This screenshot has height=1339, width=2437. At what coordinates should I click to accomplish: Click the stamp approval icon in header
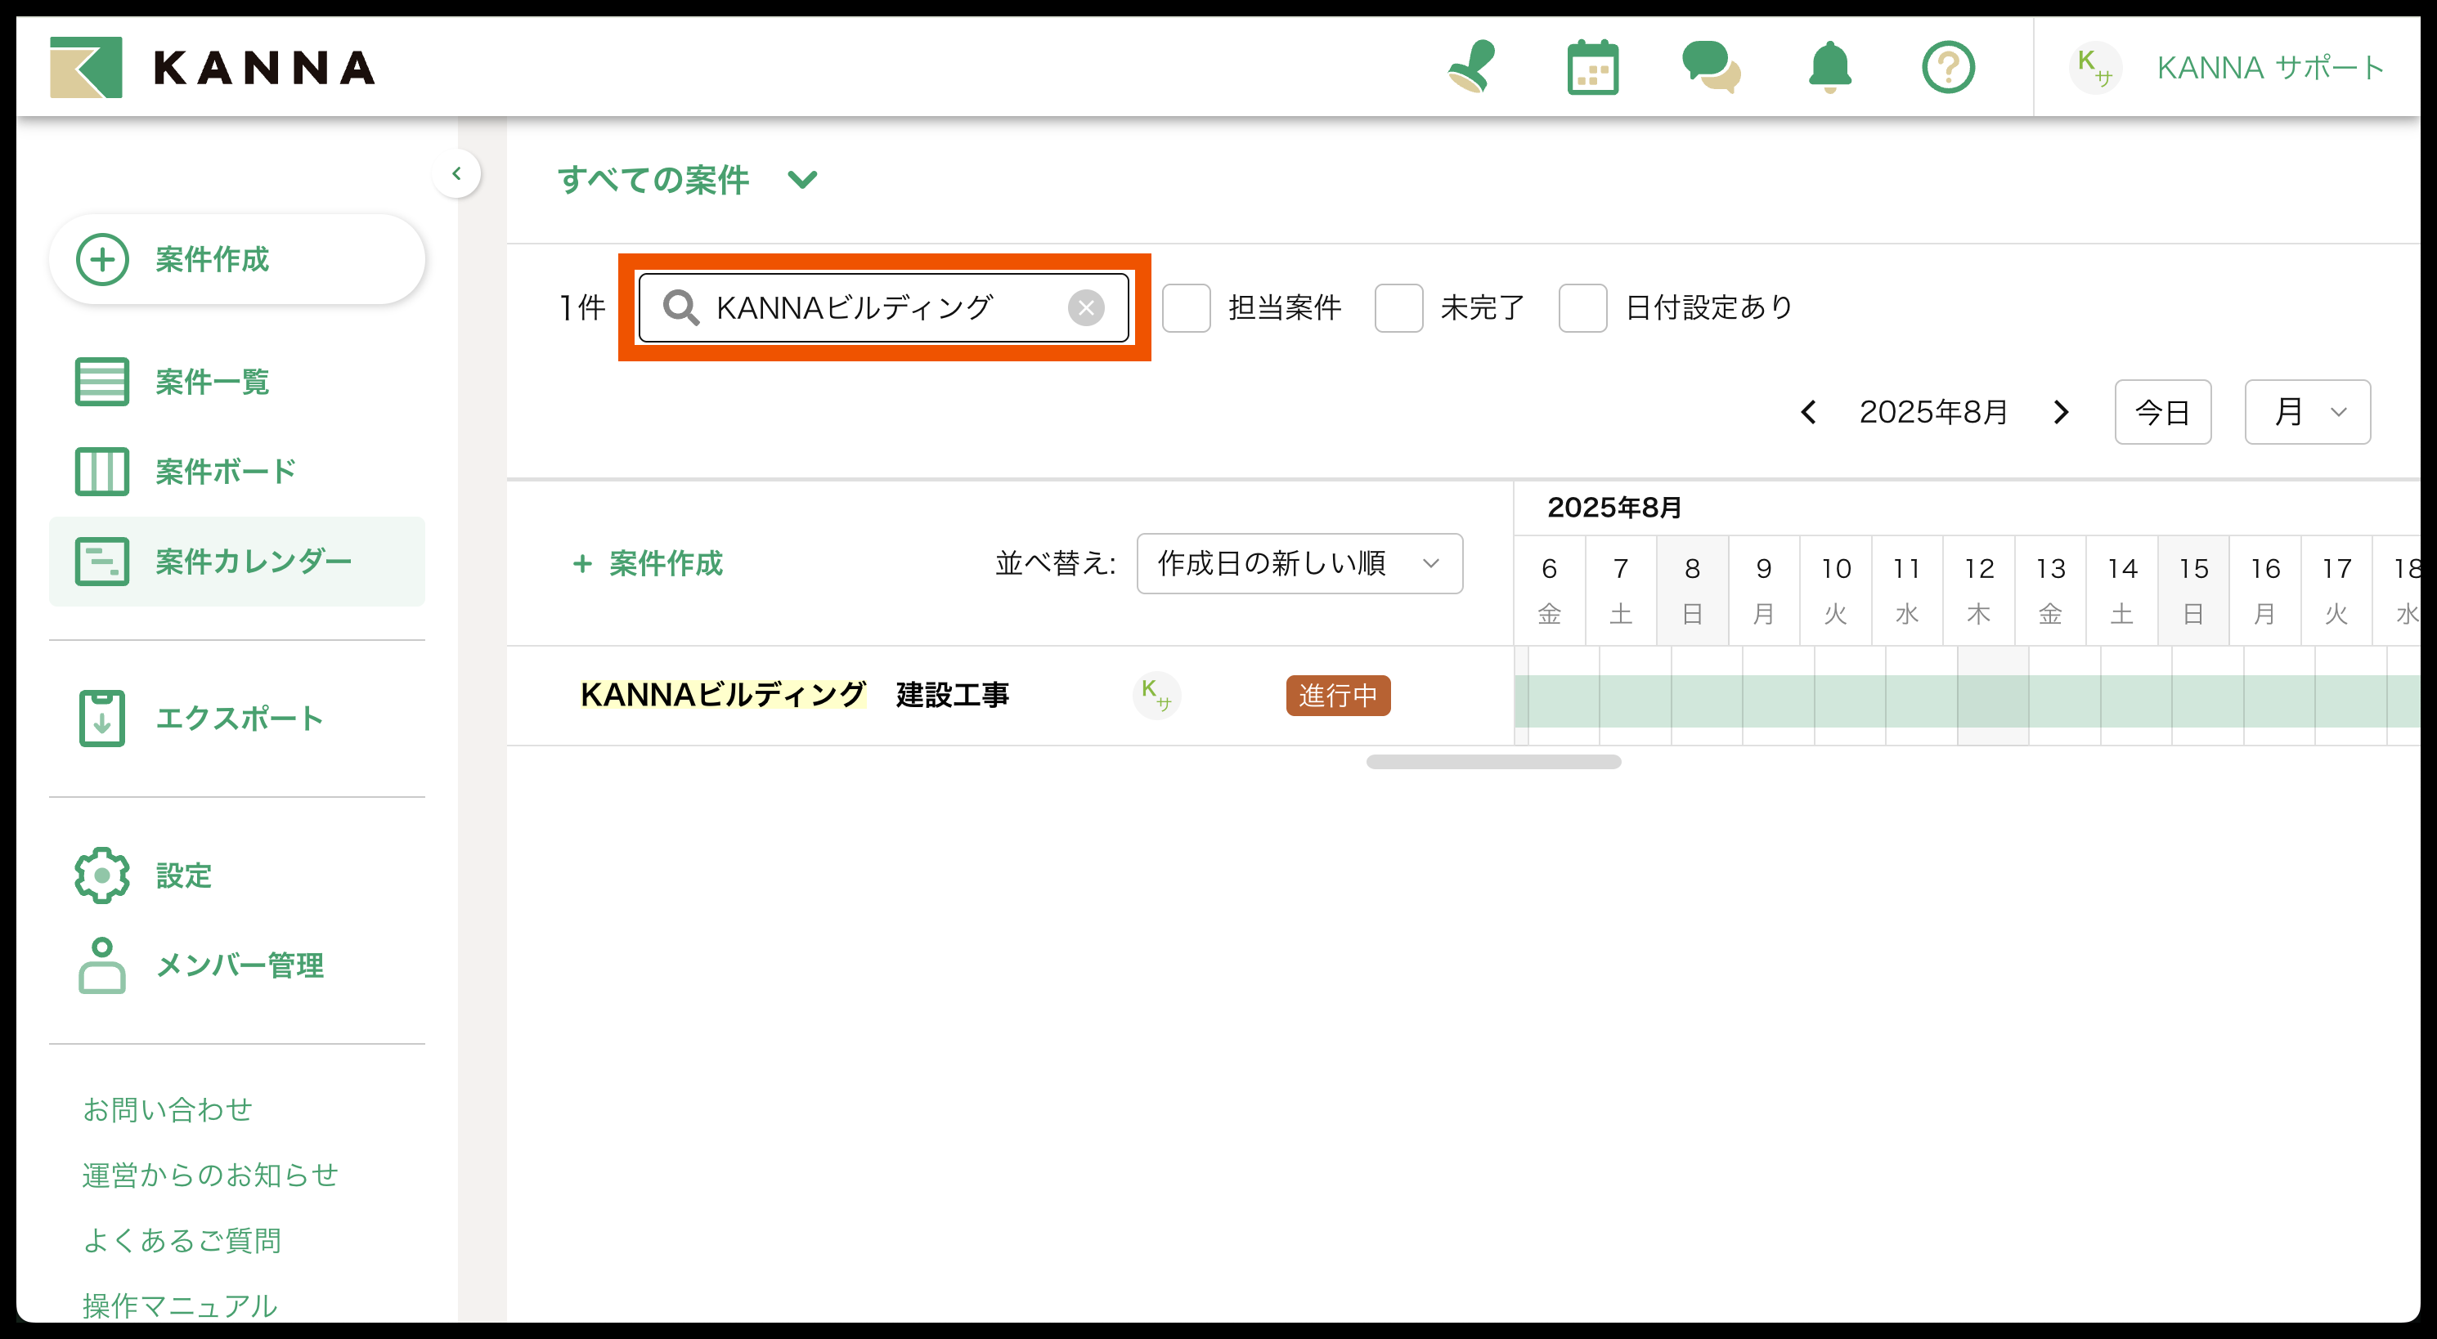point(1472,67)
